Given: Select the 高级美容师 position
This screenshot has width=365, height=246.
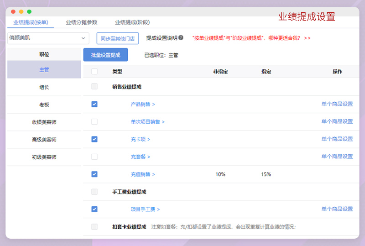Looking at the screenshot, I should pos(44,140).
